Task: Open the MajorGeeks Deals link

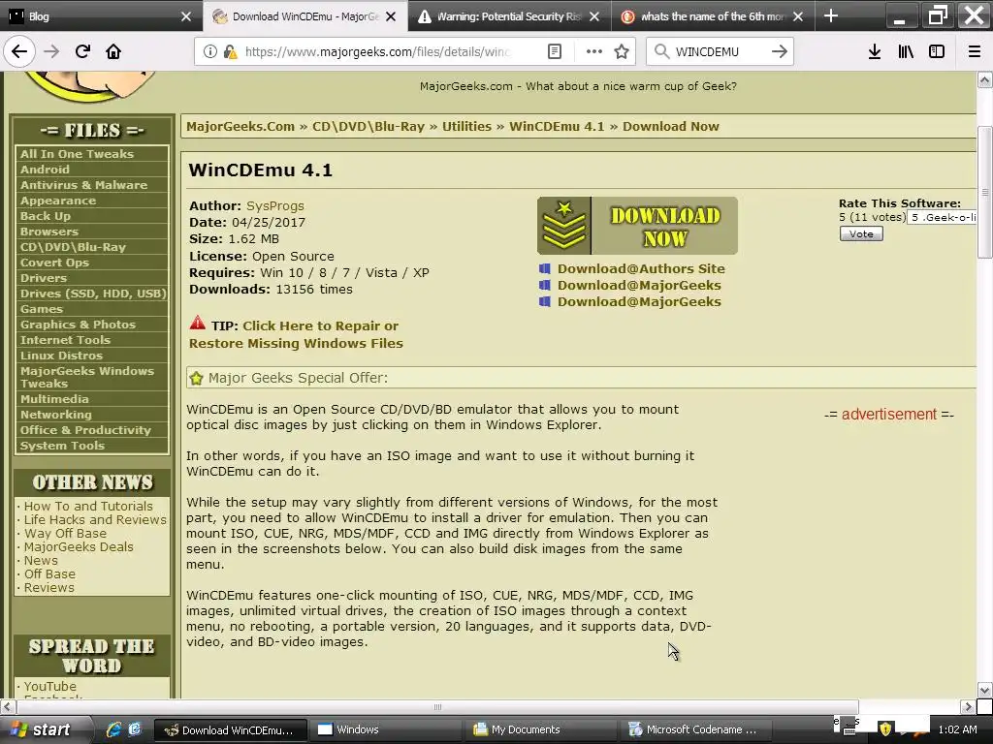Action: (79, 546)
